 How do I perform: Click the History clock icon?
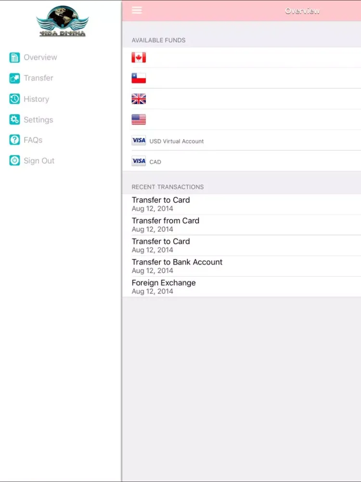click(x=14, y=99)
